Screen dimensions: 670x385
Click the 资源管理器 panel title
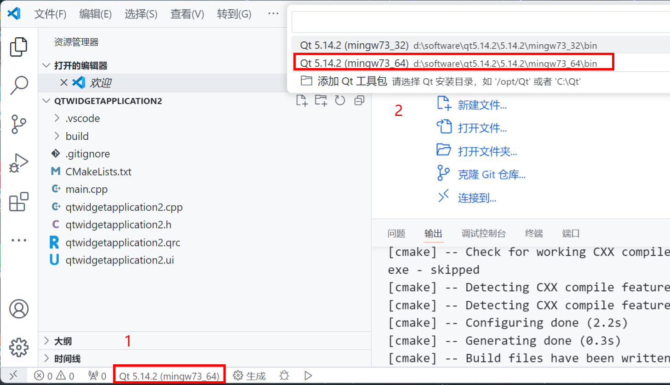pos(76,42)
